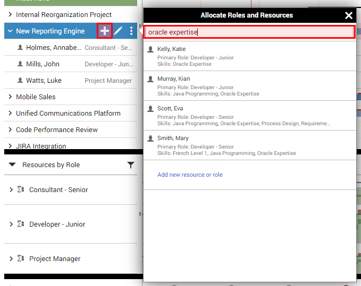Click the 'Consultant - Se...' role text
The height and width of the screenshot is (286, 361).
pyautogui.click(x=108, y=48)
